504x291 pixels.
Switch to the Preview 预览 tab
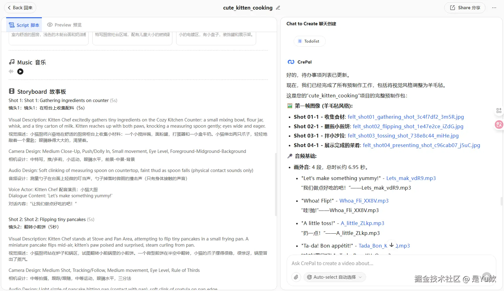[64, 25]
